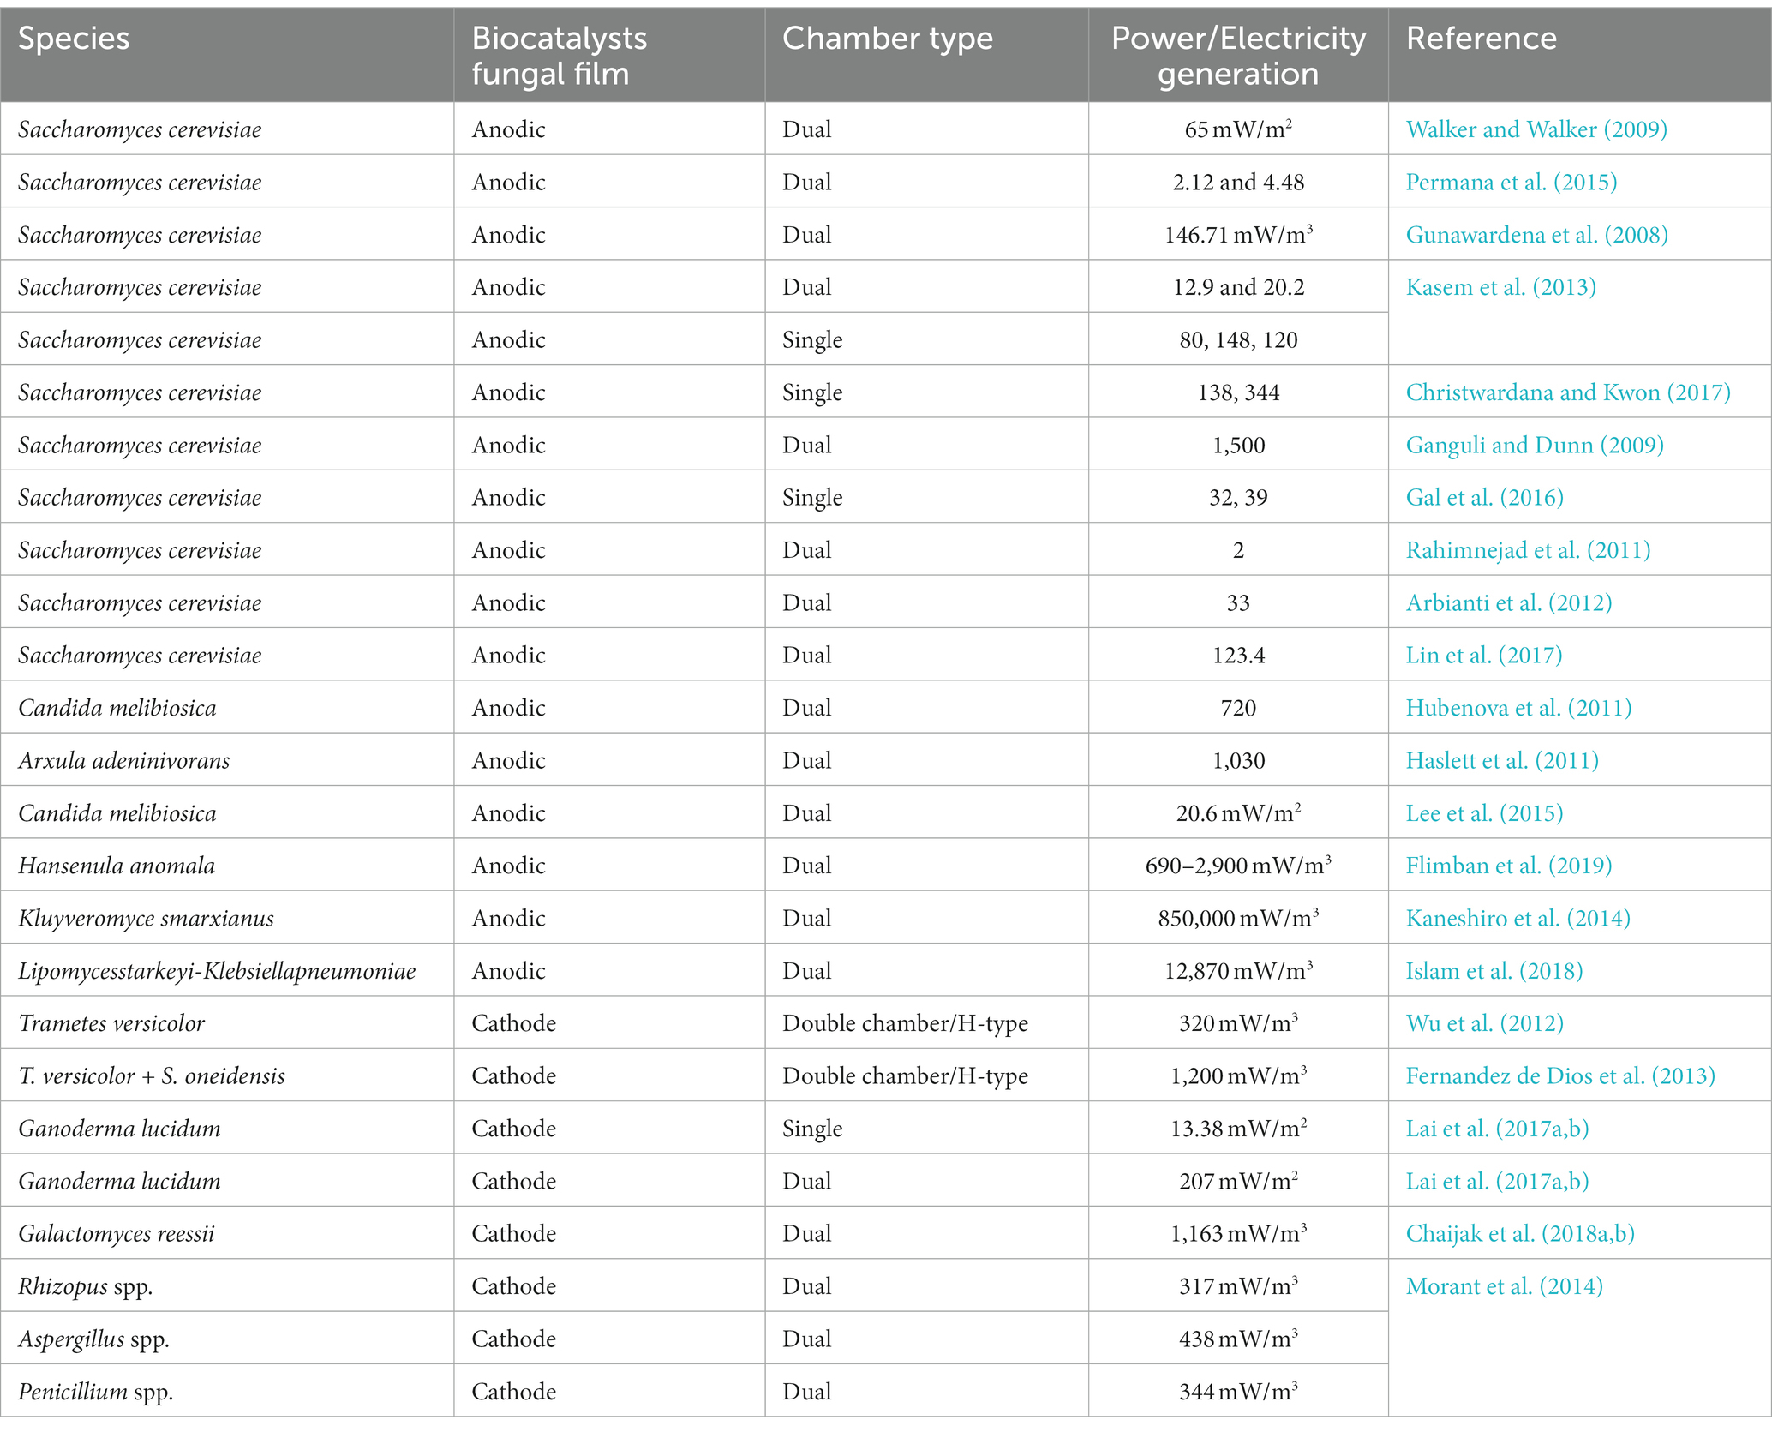Open the Walker and Walker (2009) reference
Image resolution: width=1772 pixels, height=1432 pixels.
point(1536,129)
